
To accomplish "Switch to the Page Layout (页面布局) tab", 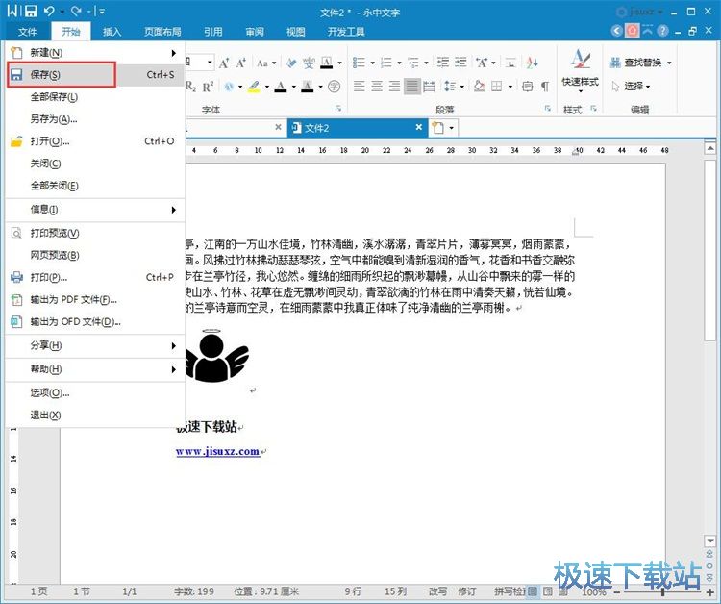I will tap(162, 32).
